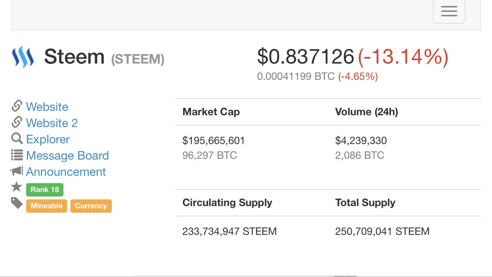The height and width of the screenshot is (277, 492).
Task: Click the Market Cap column header
Action: click(x=211, y=112)
